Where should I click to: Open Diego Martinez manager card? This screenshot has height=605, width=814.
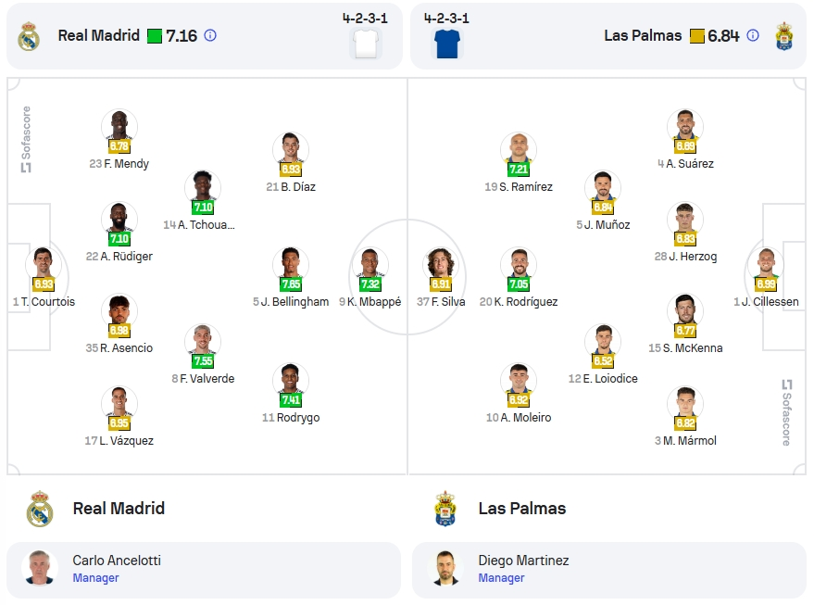609,570
